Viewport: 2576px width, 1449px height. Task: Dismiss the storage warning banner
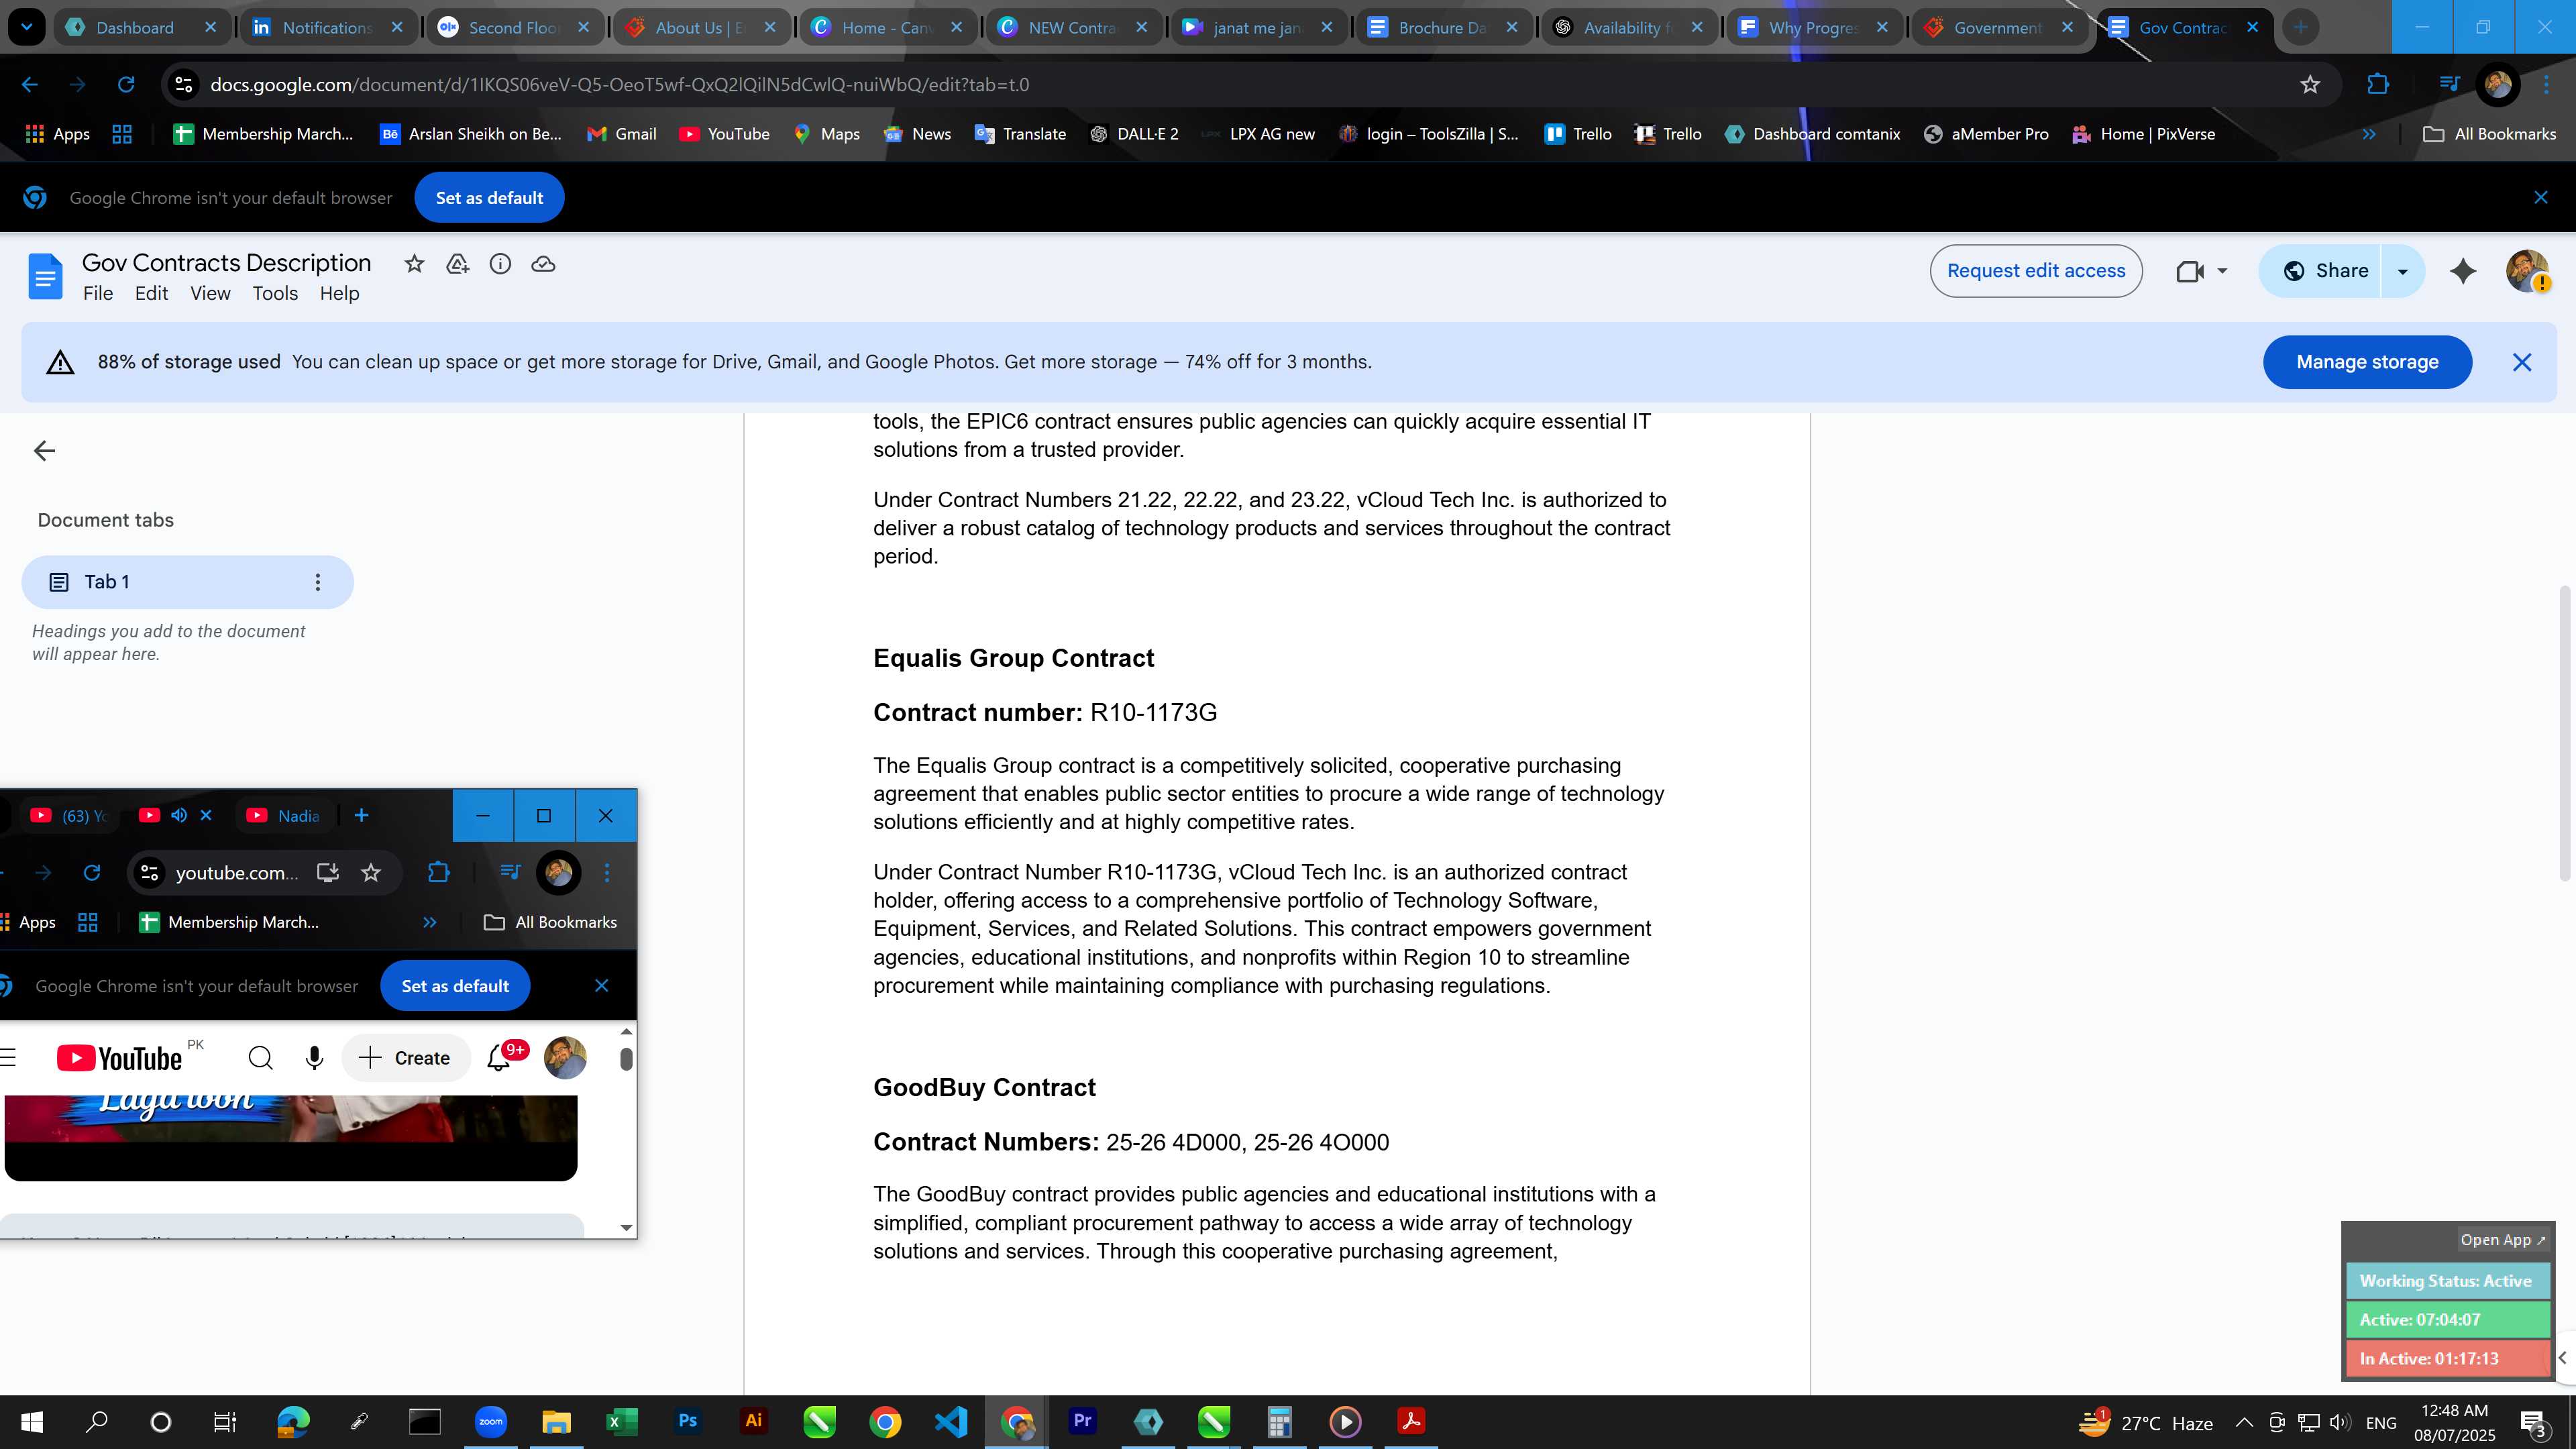click(2522, 362)
